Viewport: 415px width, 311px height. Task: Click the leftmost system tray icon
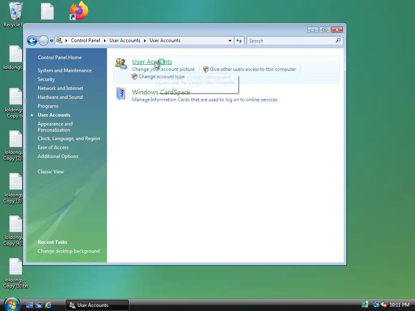(365, 305)
